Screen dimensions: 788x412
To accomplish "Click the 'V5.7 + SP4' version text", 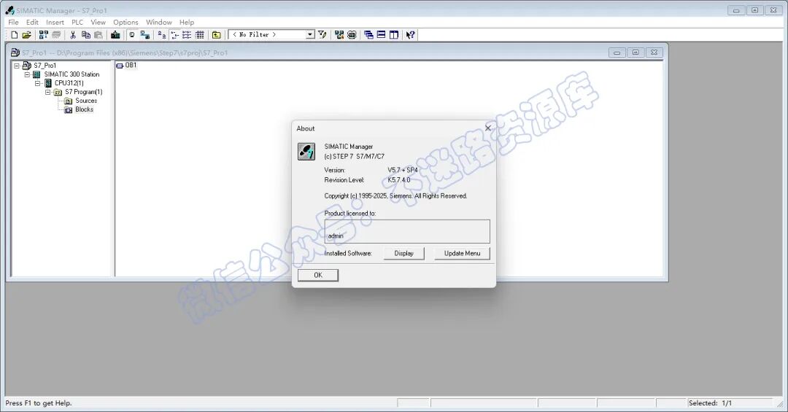I will click(x=403, y=170).
